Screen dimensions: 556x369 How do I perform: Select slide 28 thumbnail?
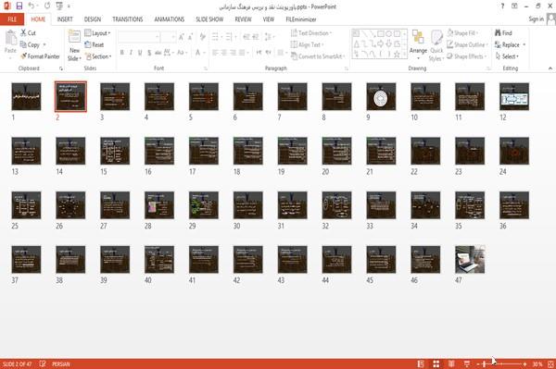tap(159, 205)
